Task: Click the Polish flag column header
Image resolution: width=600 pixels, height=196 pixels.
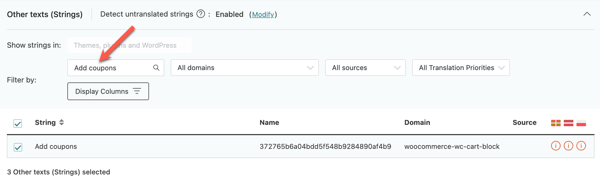Action: 581,123
